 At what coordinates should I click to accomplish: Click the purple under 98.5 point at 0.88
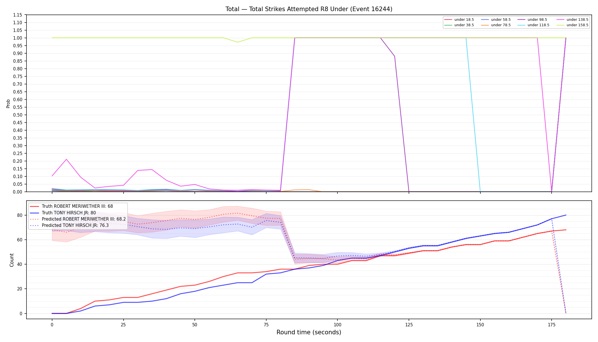[395, 56]
